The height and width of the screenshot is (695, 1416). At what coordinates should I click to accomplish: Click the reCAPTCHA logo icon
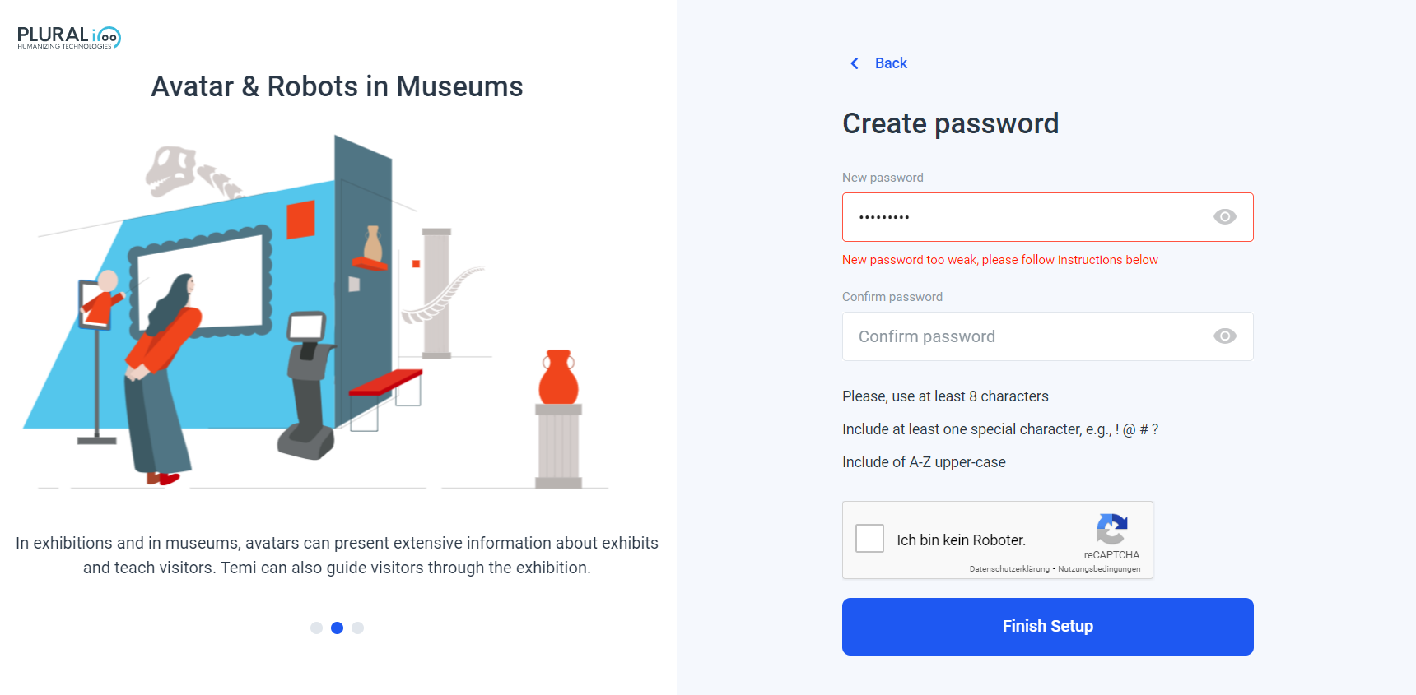pyautogui.click(x=1111, y=529)
